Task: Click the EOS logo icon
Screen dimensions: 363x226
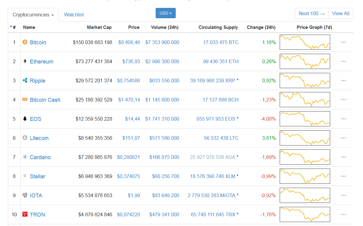Action: (25, 118)
